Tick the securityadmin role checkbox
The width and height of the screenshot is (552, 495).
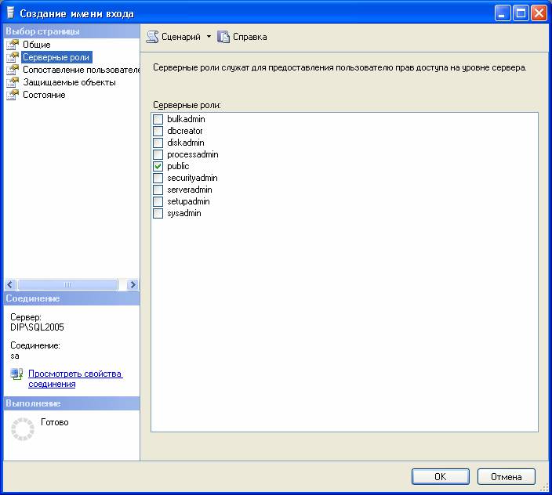pos(158,178)
